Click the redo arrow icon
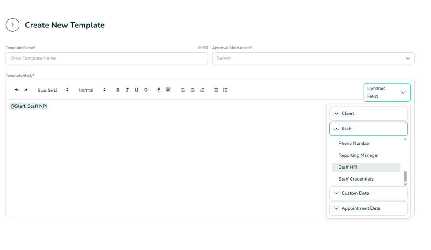The height and width of the screenshot is (250, 431). (x=26, y=90)
